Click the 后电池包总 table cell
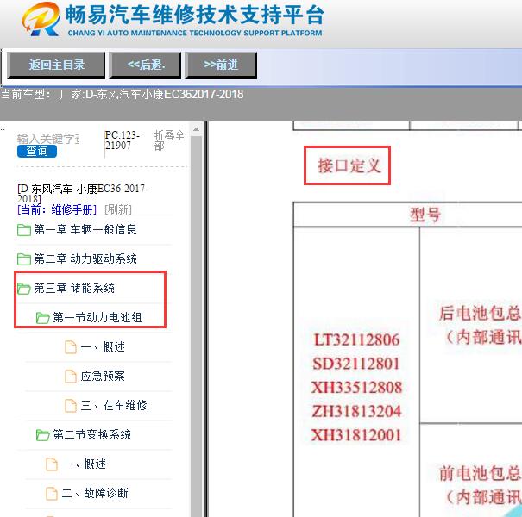This screenshot has height=517, width=522. (x=471, y=326)
